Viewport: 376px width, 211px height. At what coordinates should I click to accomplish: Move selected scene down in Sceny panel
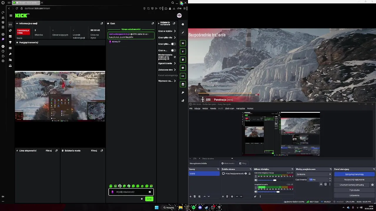[x=209, y=196]
